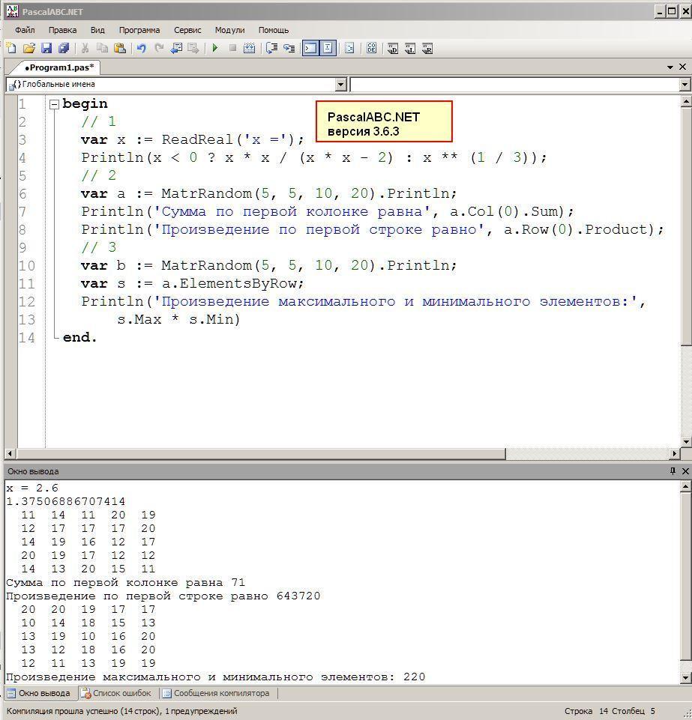Screen dimensions: 692x720
Task: Toggle the pressed I-beam toolbar button
Action: [328, 49]
